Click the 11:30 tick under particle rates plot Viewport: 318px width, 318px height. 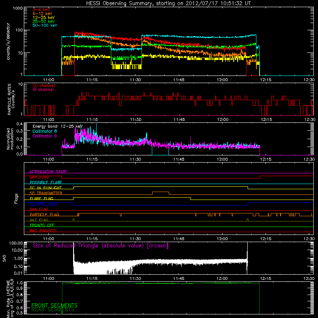(x=136, y=120)
